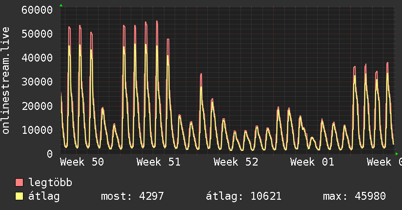Click the 40000 y-axis label
The image size is (402, 210).
37,58
